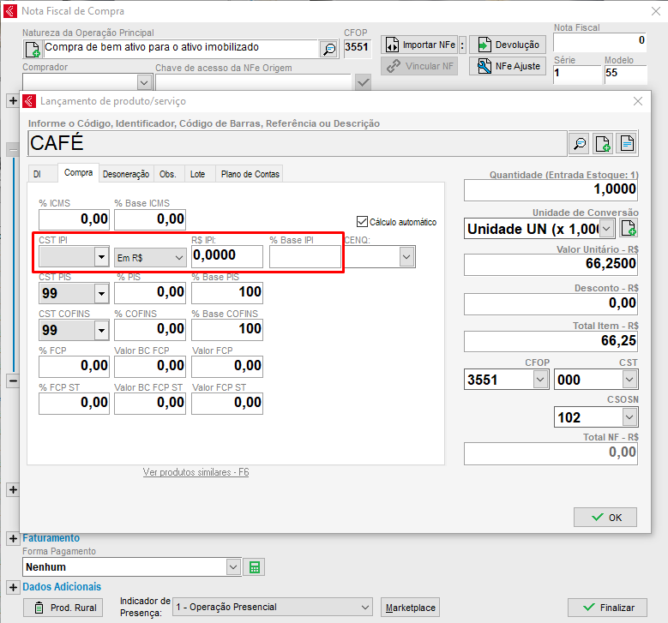
Task: Click the Natureza da Operação search icon
Action: (329, 49)
